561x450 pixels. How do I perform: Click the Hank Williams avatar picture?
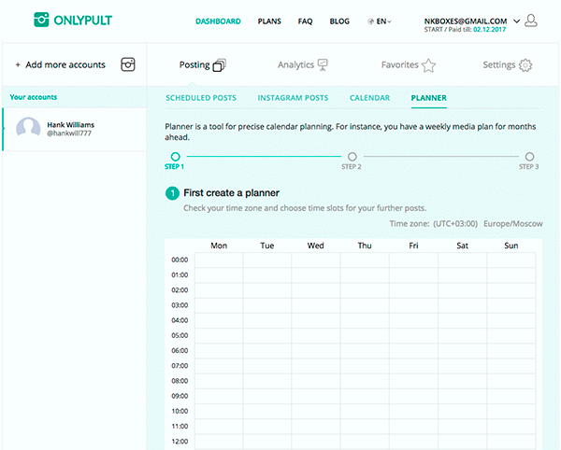(x=28, y=128)
